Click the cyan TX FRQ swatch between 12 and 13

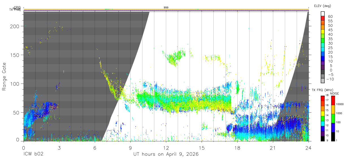click(x=323, y=123)
